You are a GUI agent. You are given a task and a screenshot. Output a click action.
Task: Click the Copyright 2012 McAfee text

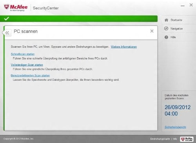pyautogui.click(x=18, y=139)
